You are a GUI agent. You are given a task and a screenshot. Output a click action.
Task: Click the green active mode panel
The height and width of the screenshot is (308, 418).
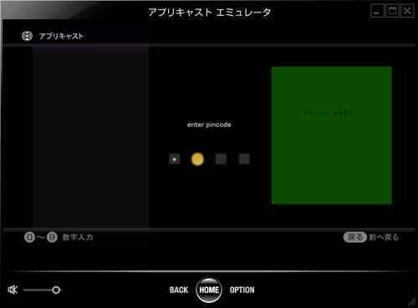(332, 135)
